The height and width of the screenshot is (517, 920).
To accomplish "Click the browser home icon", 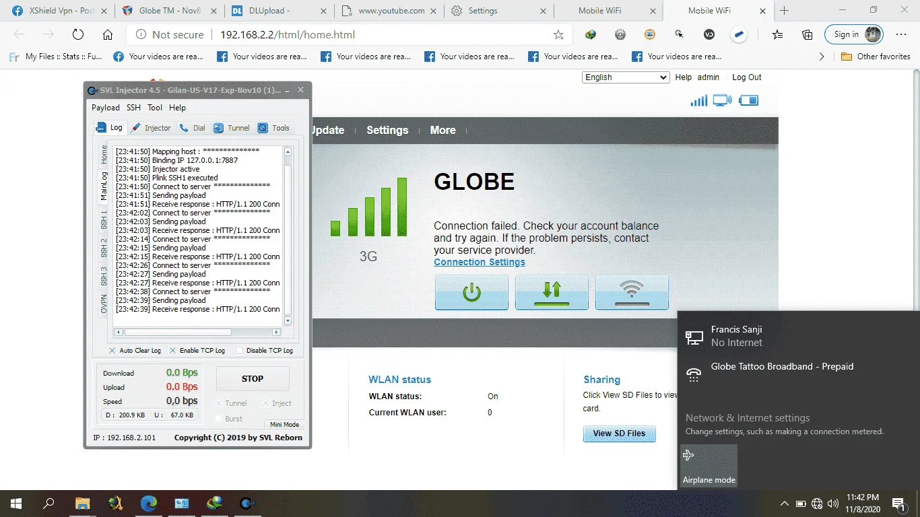I will click(x=108, y=34).
